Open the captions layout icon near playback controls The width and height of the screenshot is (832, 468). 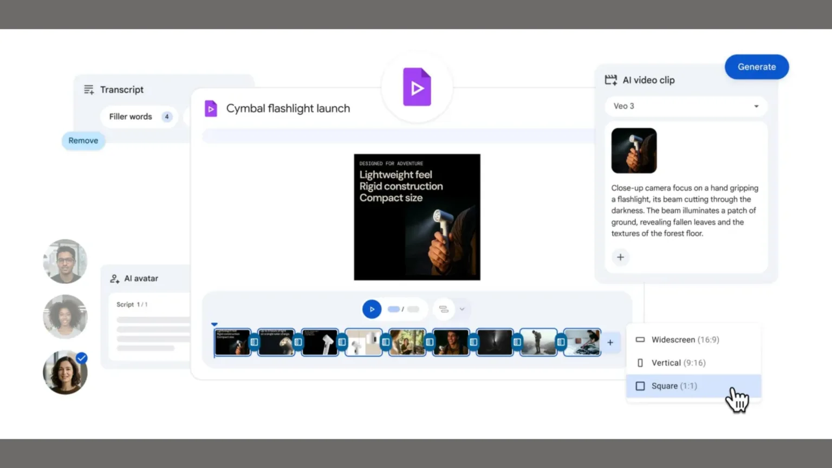(444, 309)
